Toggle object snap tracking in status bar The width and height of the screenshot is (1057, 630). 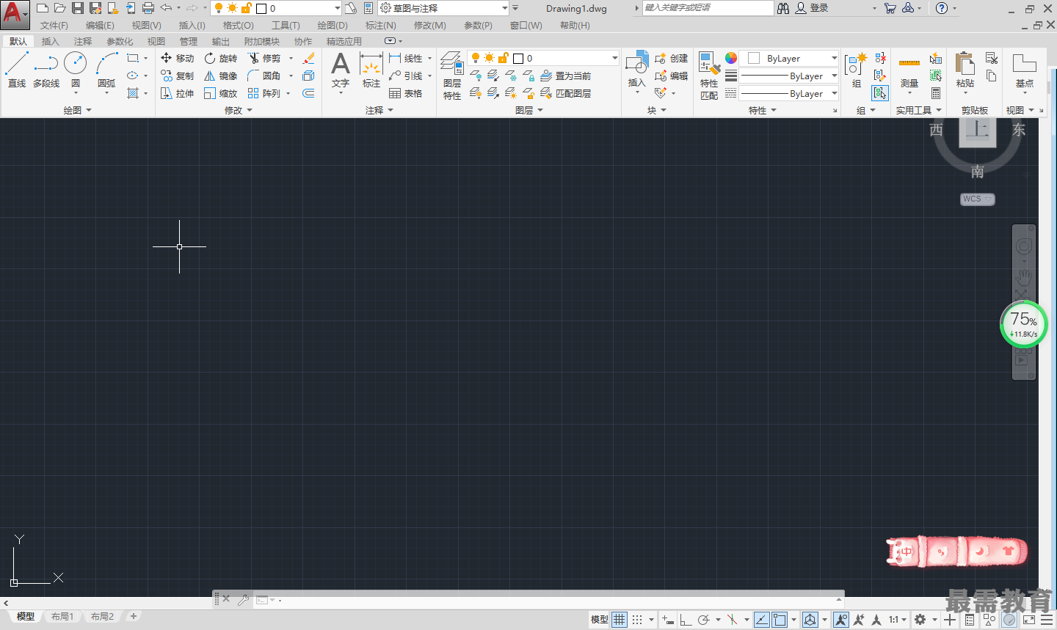[x=762, y=620]
